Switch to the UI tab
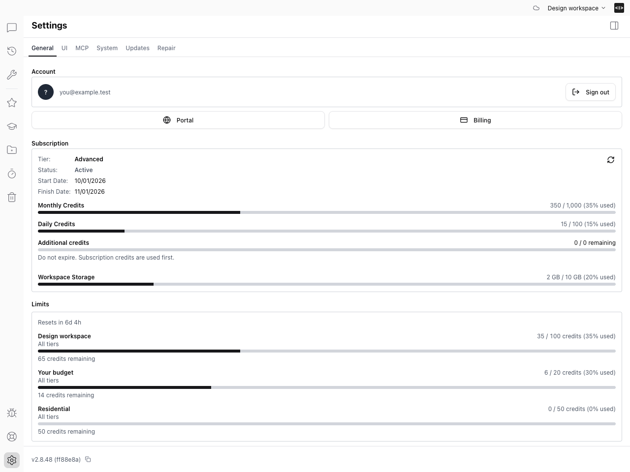This screenshot has width=630, height=472. tap(64, 48)
